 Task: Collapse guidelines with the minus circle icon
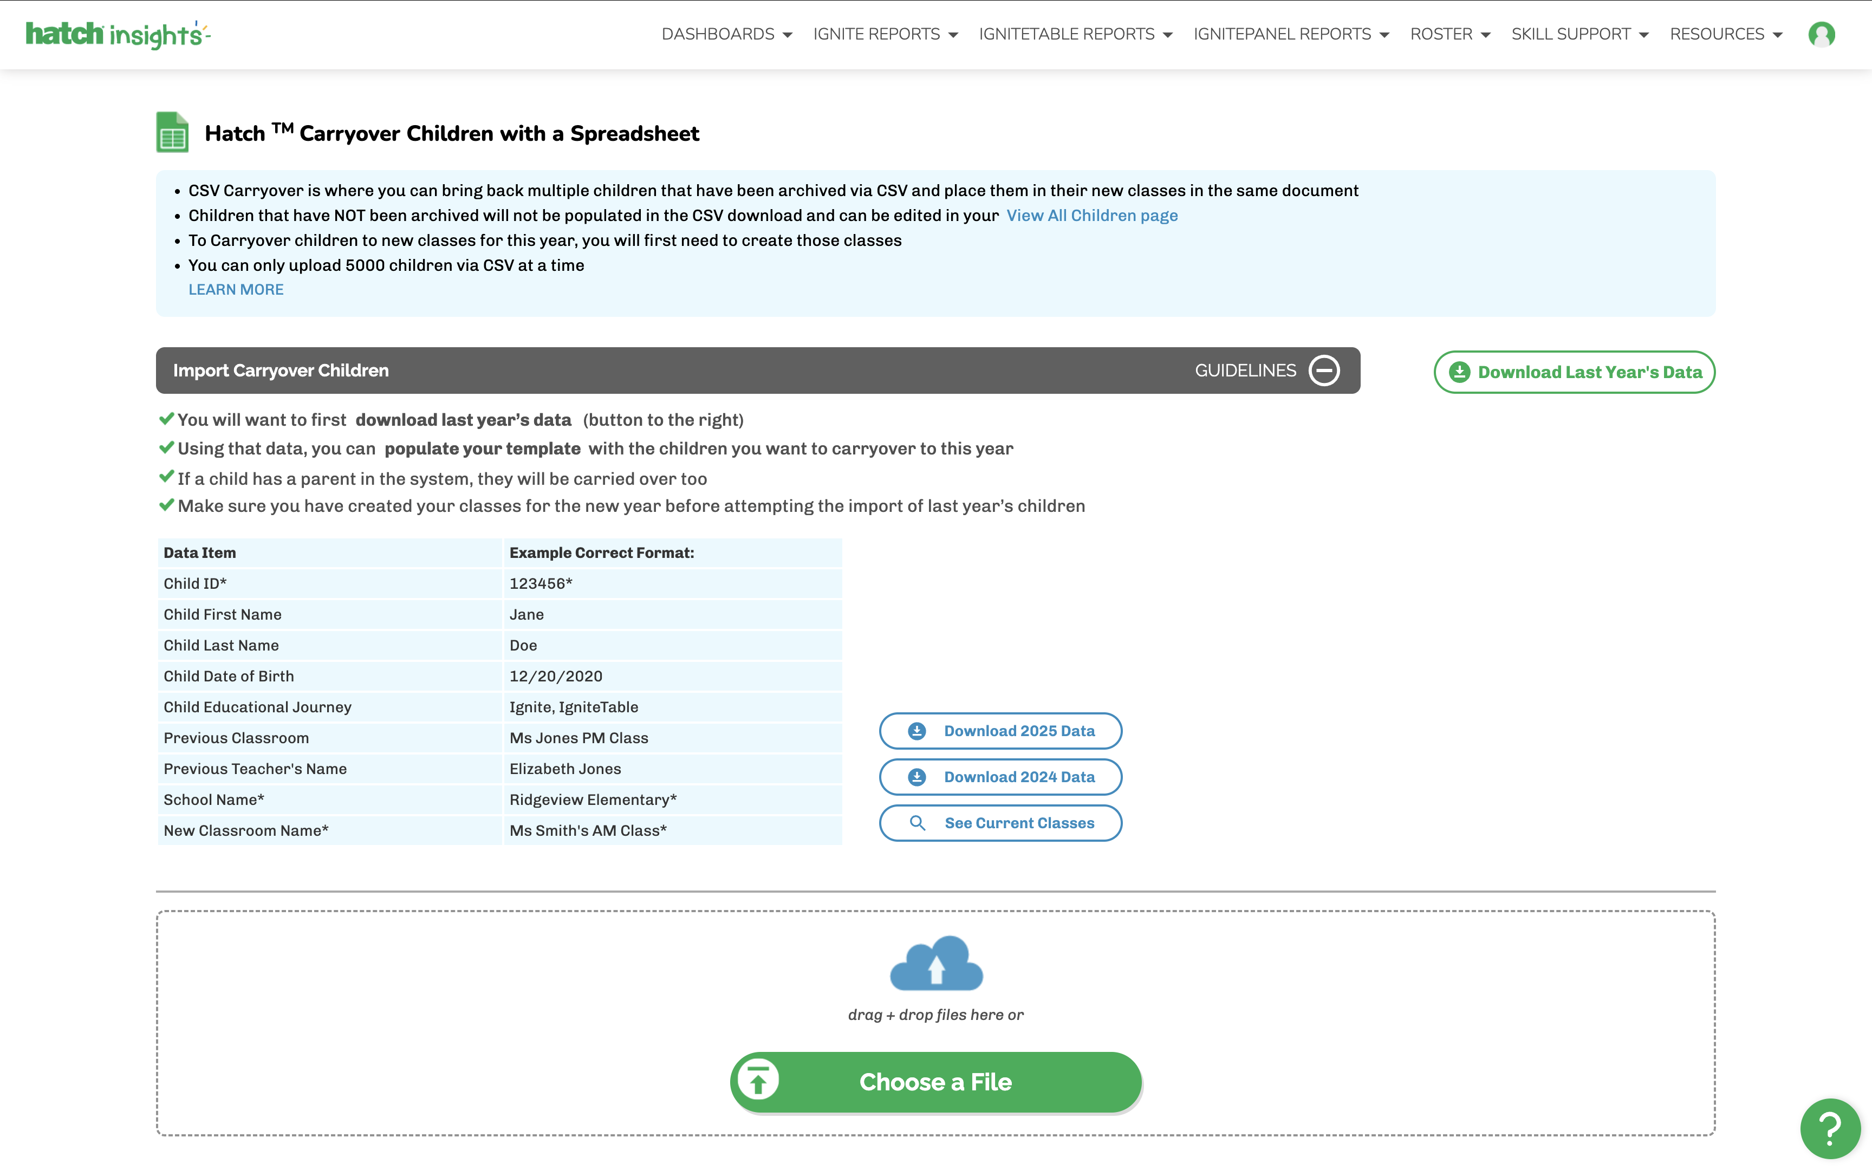coord(1324,370)
